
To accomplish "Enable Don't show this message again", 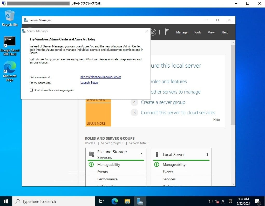I will [x=31, y=90].
